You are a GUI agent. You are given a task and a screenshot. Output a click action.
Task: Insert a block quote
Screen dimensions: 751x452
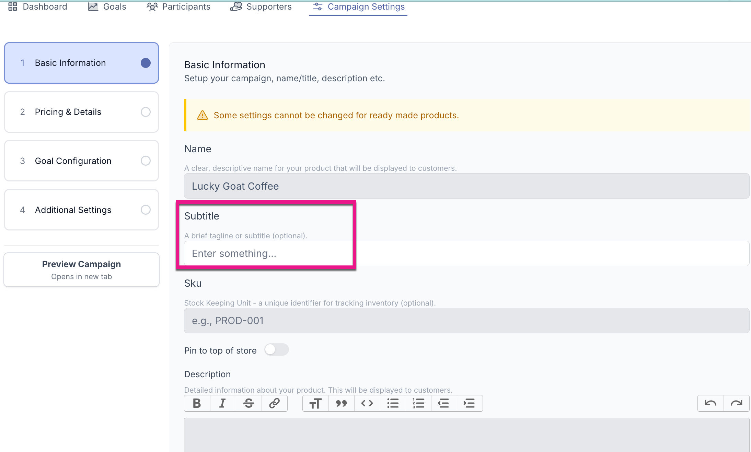341,403
